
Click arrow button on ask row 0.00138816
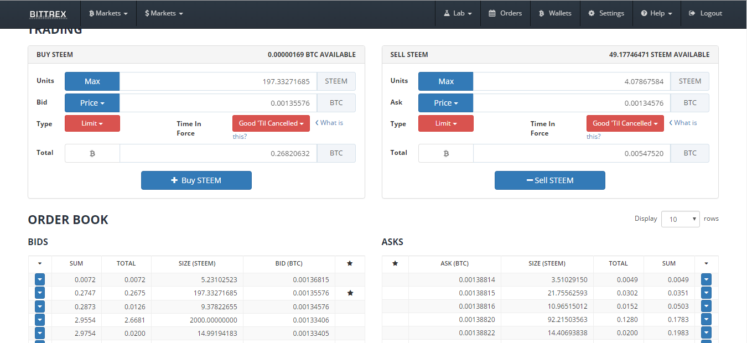pos(706,306)
